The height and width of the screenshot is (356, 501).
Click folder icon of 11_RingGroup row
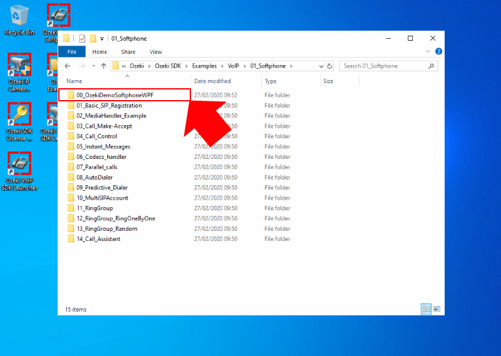[x=71, y=208]
